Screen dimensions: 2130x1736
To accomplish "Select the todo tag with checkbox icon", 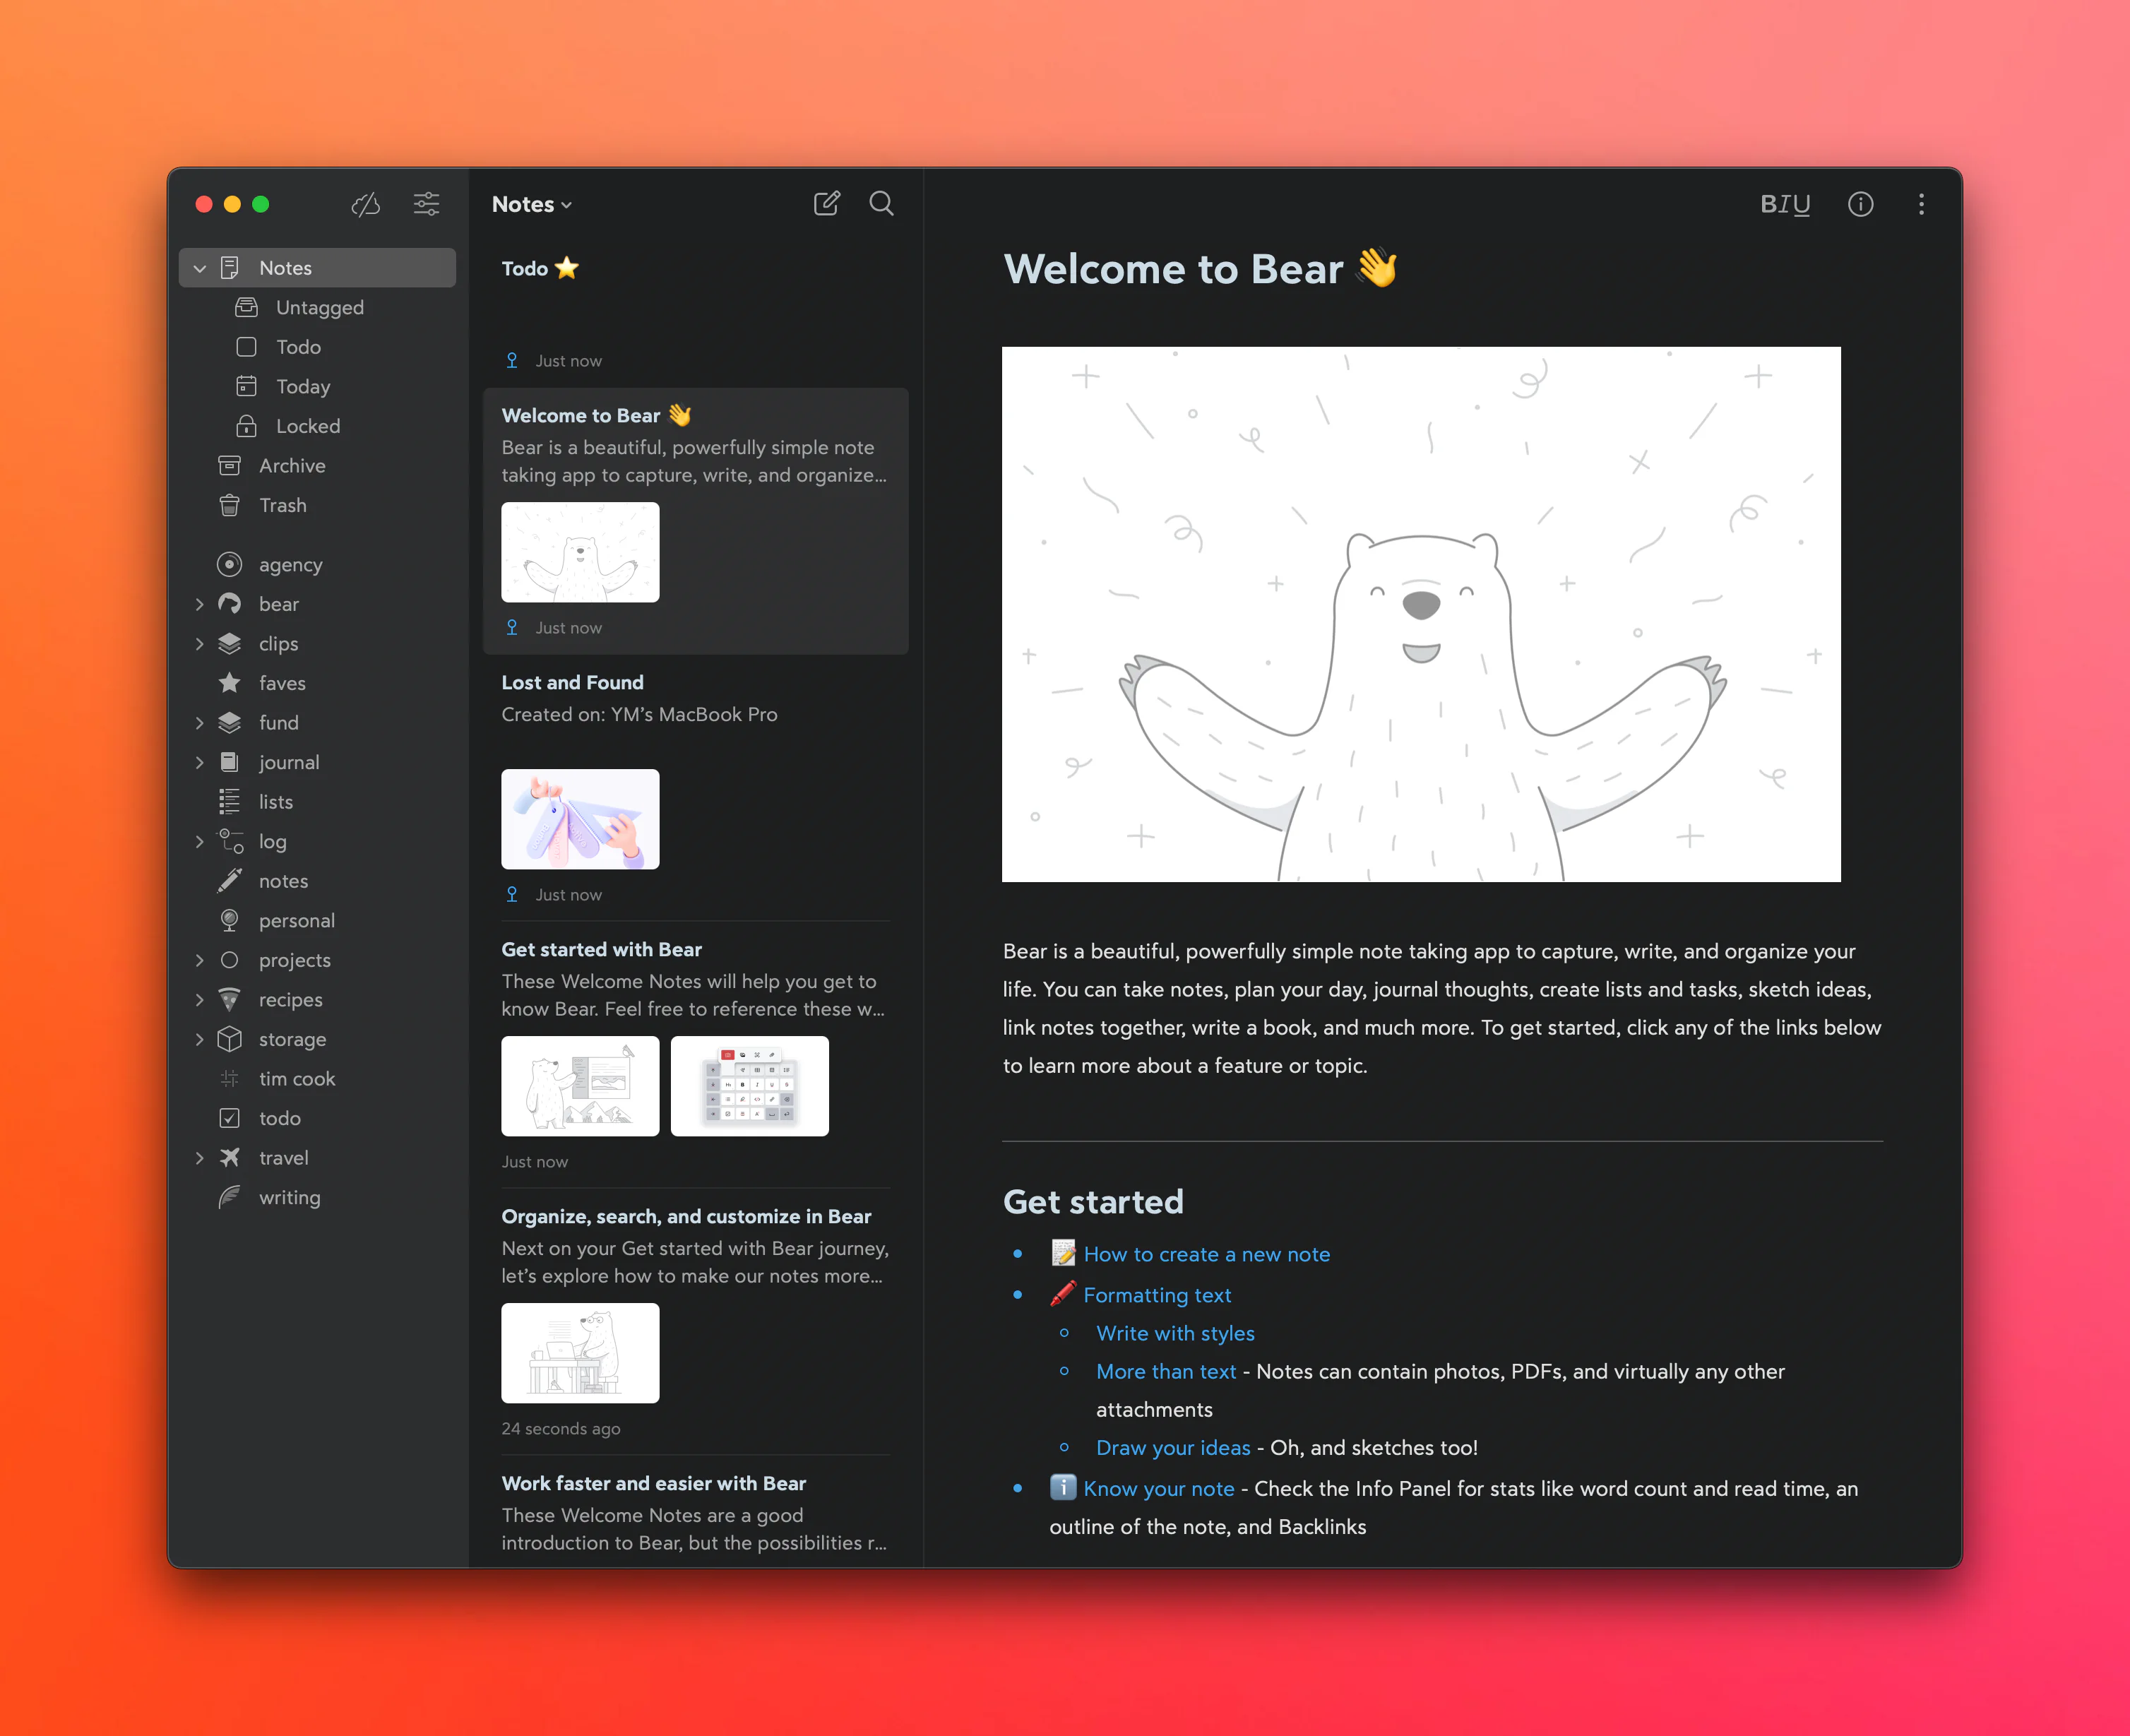I will pyautogui.click(x=279, y=1118).
